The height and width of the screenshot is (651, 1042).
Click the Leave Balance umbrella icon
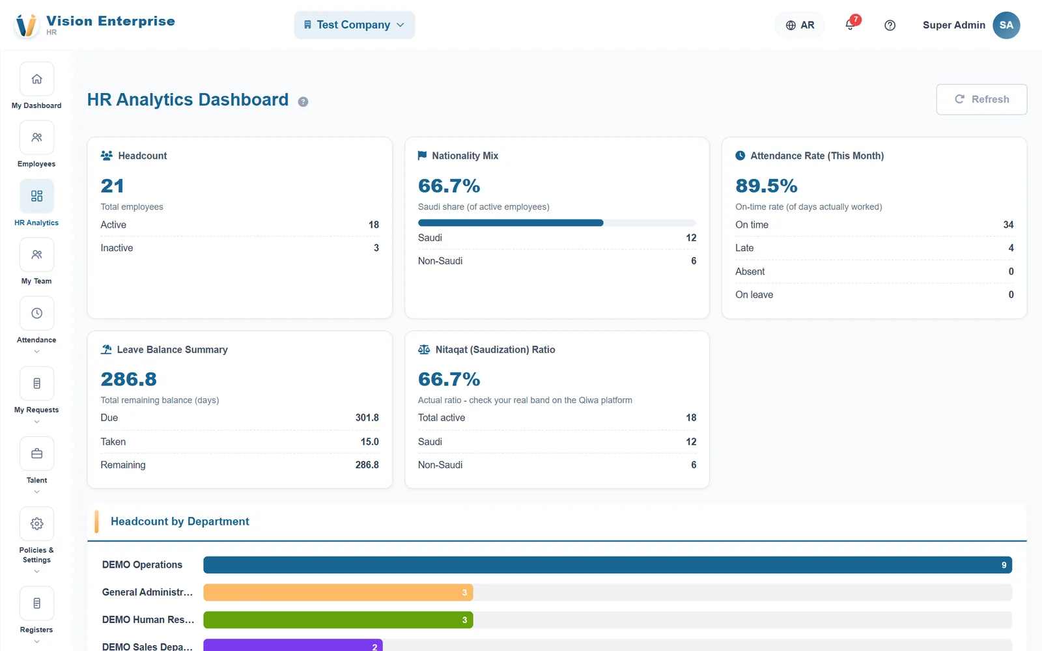pyautogui.click(x=106, y=350)
